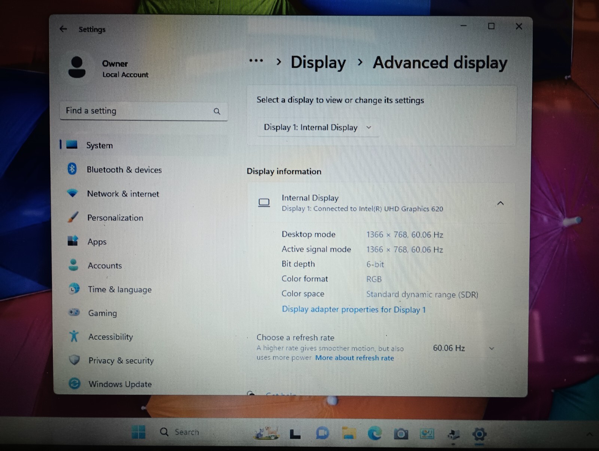Screen dimensions: 599x451
Task: Open the Display 1: Internal Display dropdown
Action: click(x=317, y=127)
